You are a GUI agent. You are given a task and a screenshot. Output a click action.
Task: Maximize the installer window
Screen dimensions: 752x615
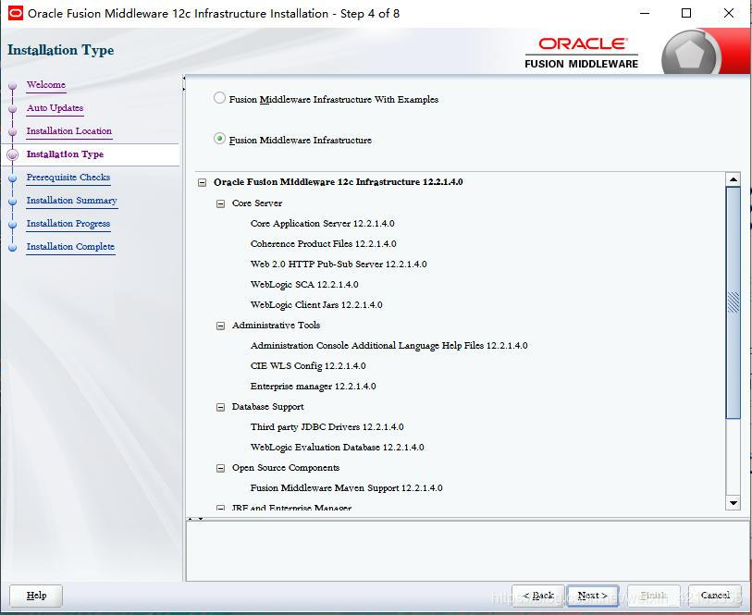pos(686,14)
